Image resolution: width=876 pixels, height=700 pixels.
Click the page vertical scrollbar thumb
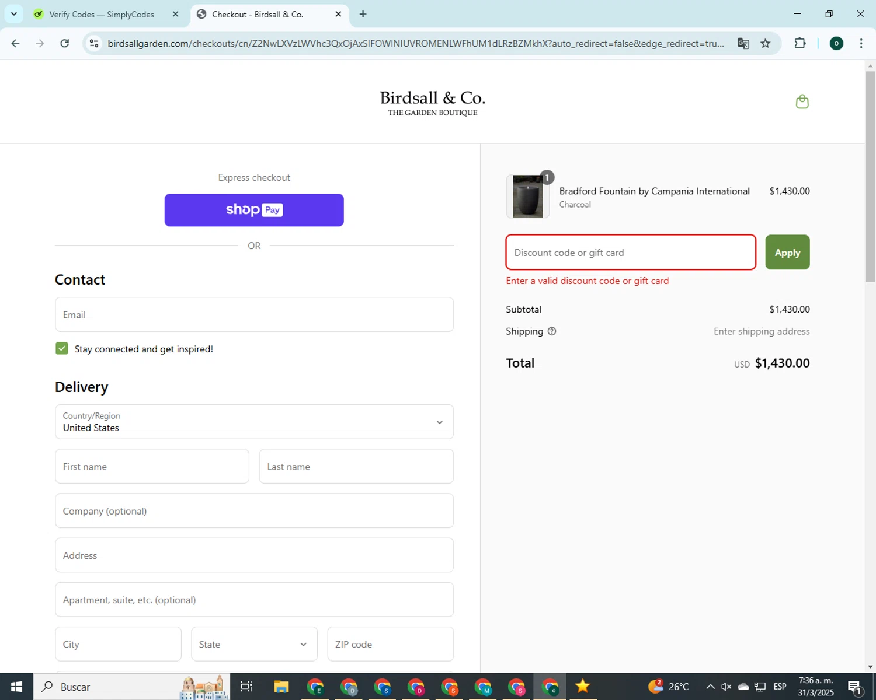coord(870,177)
